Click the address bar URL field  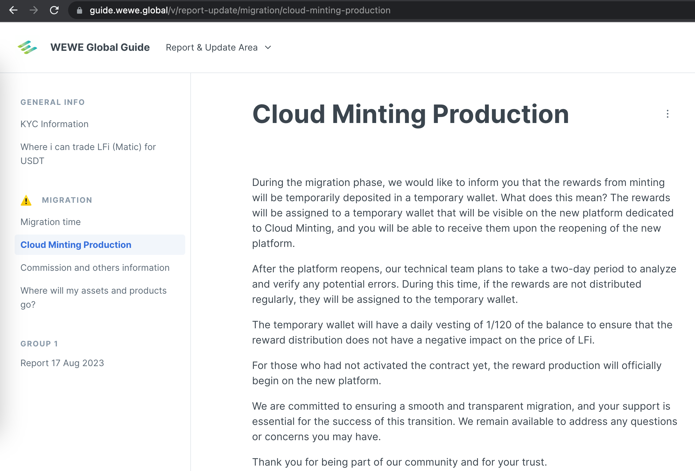[x=240, y=10]
